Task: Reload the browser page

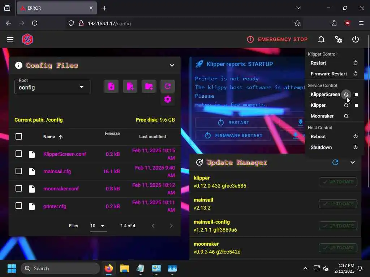Action: tap(35, 23)
